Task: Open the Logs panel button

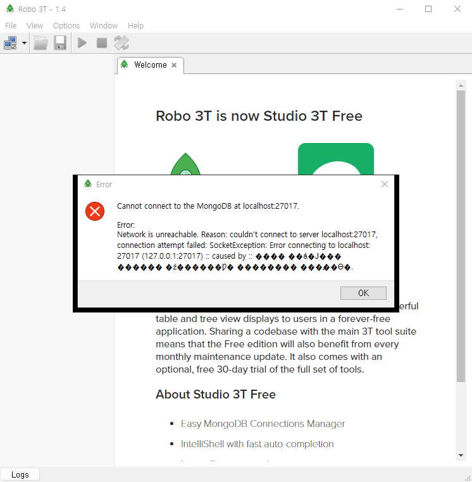Action: (20, 474)
